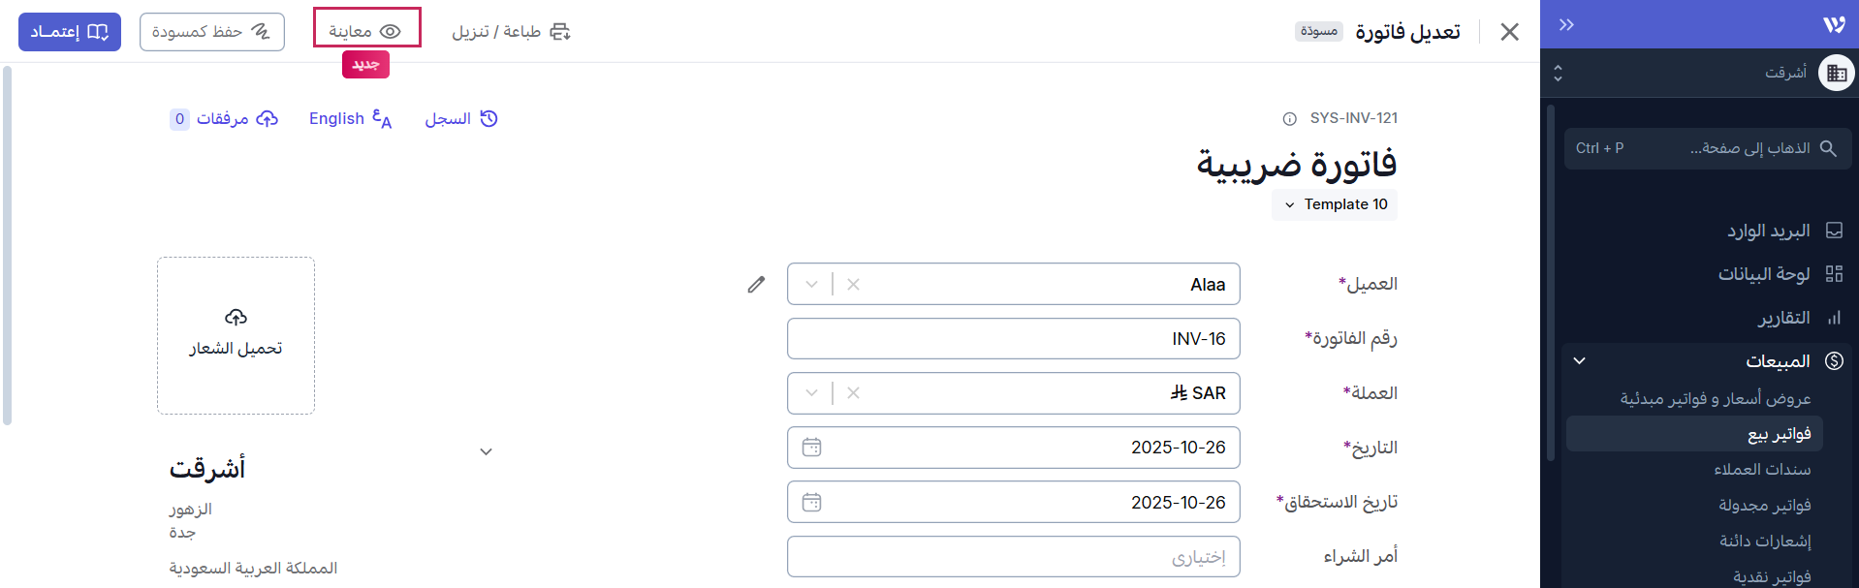The image size is (1859, 588).
Task: Open calendar icon in the due date field
Action: point(812,502)
